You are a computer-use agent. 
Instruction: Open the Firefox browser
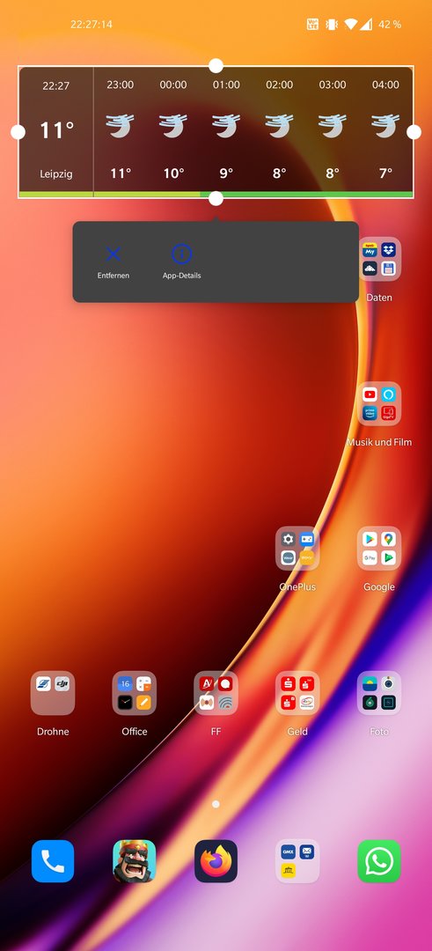(216, 861)
